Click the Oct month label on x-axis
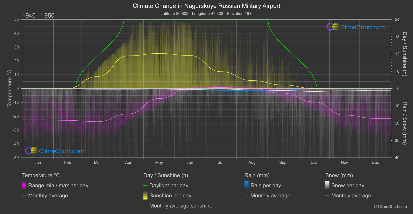 click(x=314, y=162)
